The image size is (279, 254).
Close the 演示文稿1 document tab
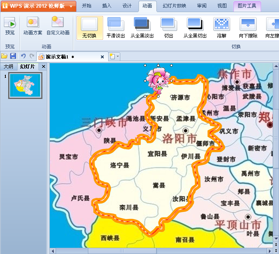[102, 57]
